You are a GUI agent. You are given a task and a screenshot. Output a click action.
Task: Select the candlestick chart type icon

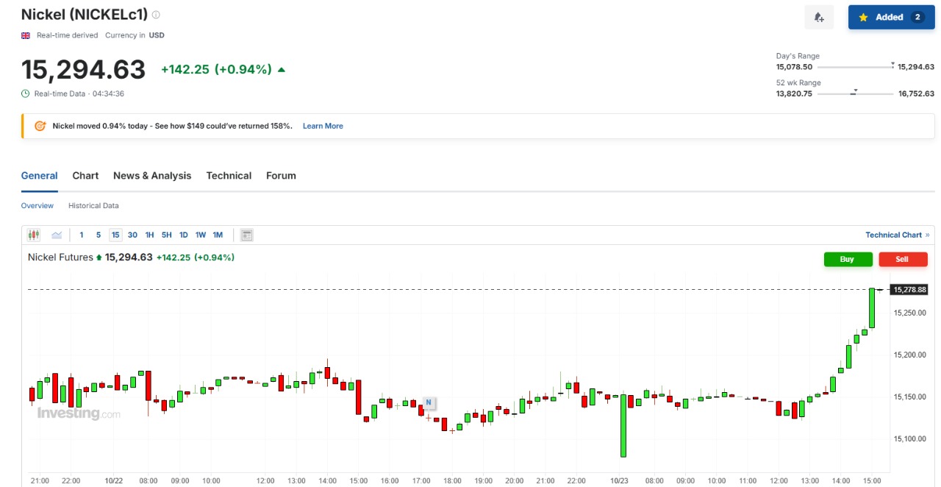pos(34,235)
